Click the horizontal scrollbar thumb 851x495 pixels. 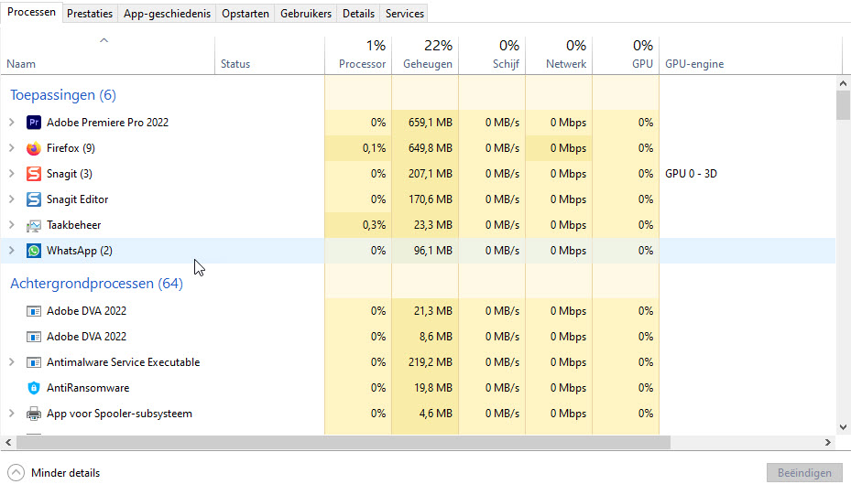coord(344,443)
